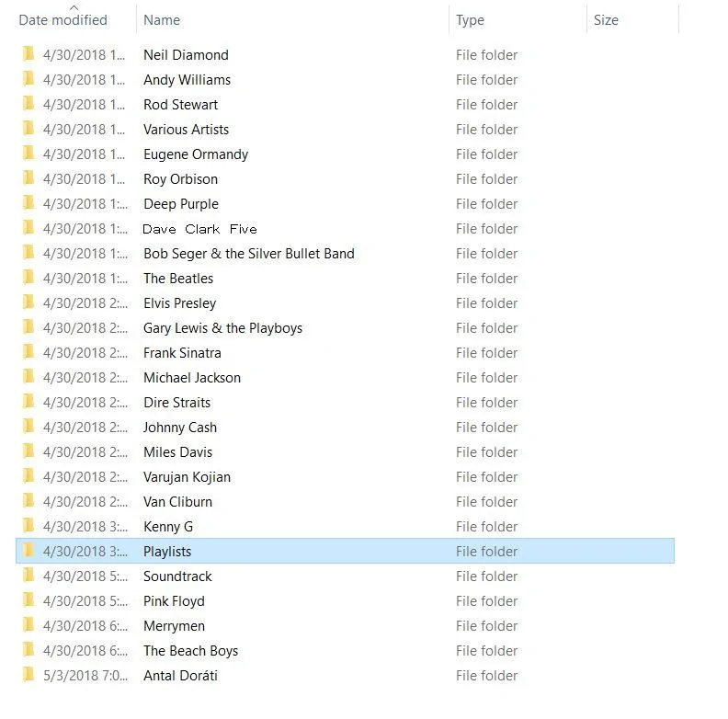Screen dimensions: 728x719
Task: Click the folder icon for Deep Purple
Action: [x=28, y=203]
